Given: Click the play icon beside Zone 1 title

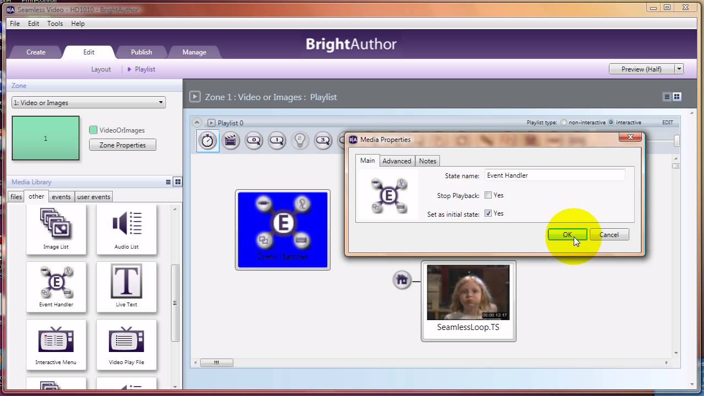Looking at the screenshot, I should (x=195, y=97).
